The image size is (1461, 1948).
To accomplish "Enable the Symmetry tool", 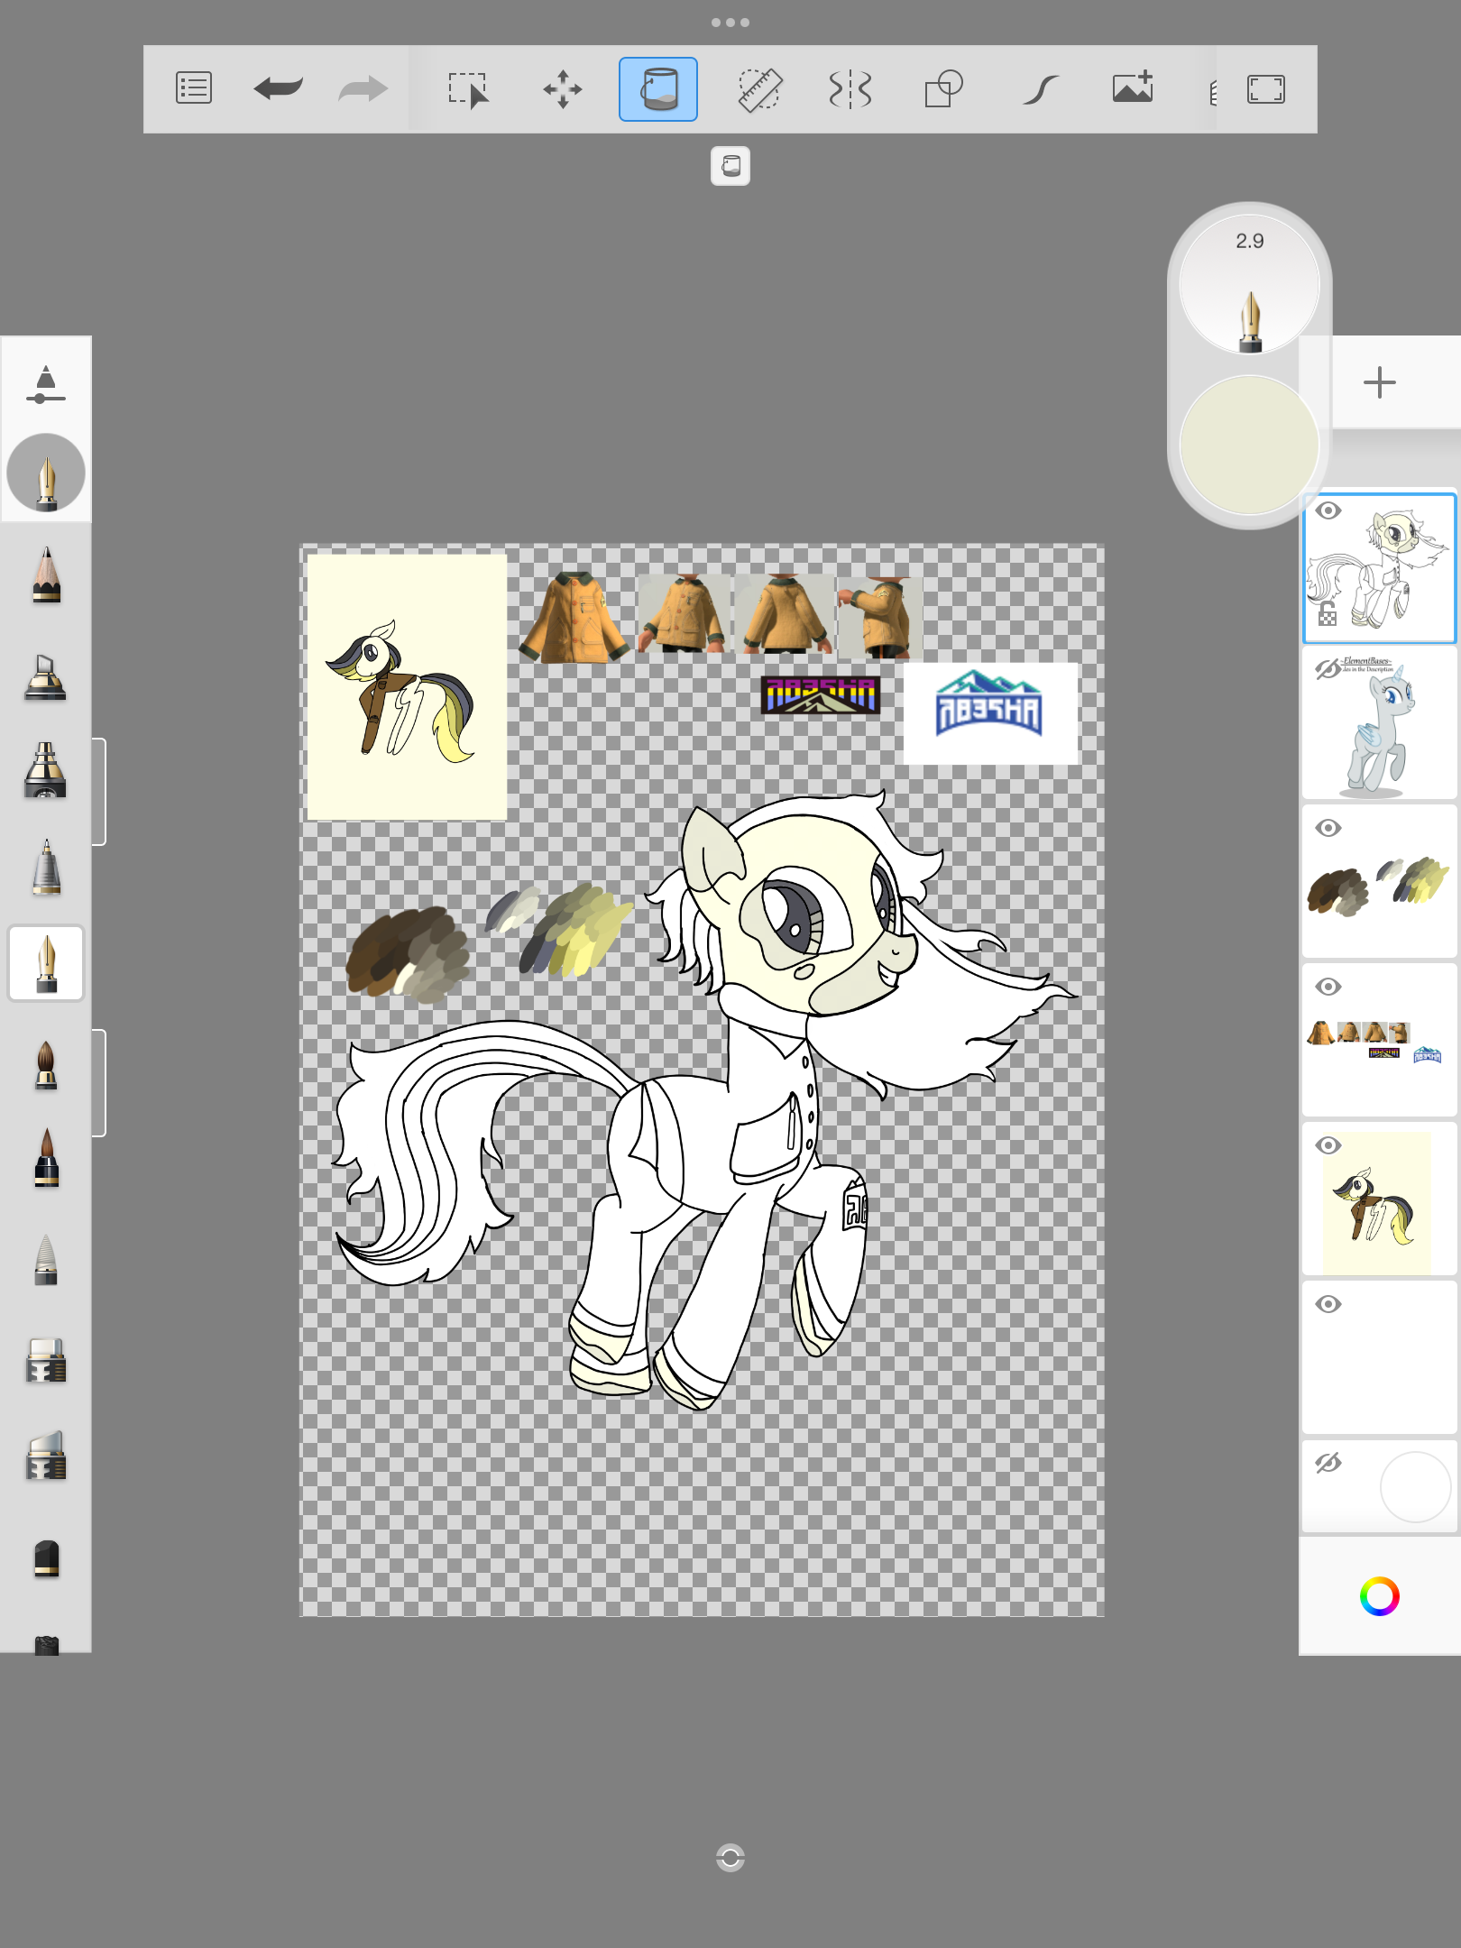I will [850, 89].
